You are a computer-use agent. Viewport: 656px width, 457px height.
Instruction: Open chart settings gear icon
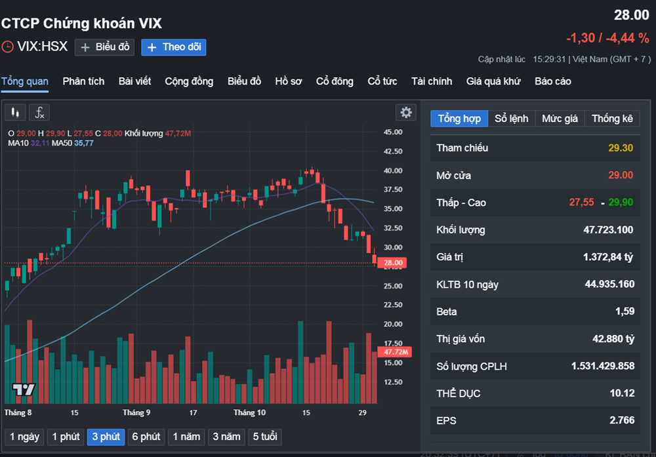tap(406, 112)
